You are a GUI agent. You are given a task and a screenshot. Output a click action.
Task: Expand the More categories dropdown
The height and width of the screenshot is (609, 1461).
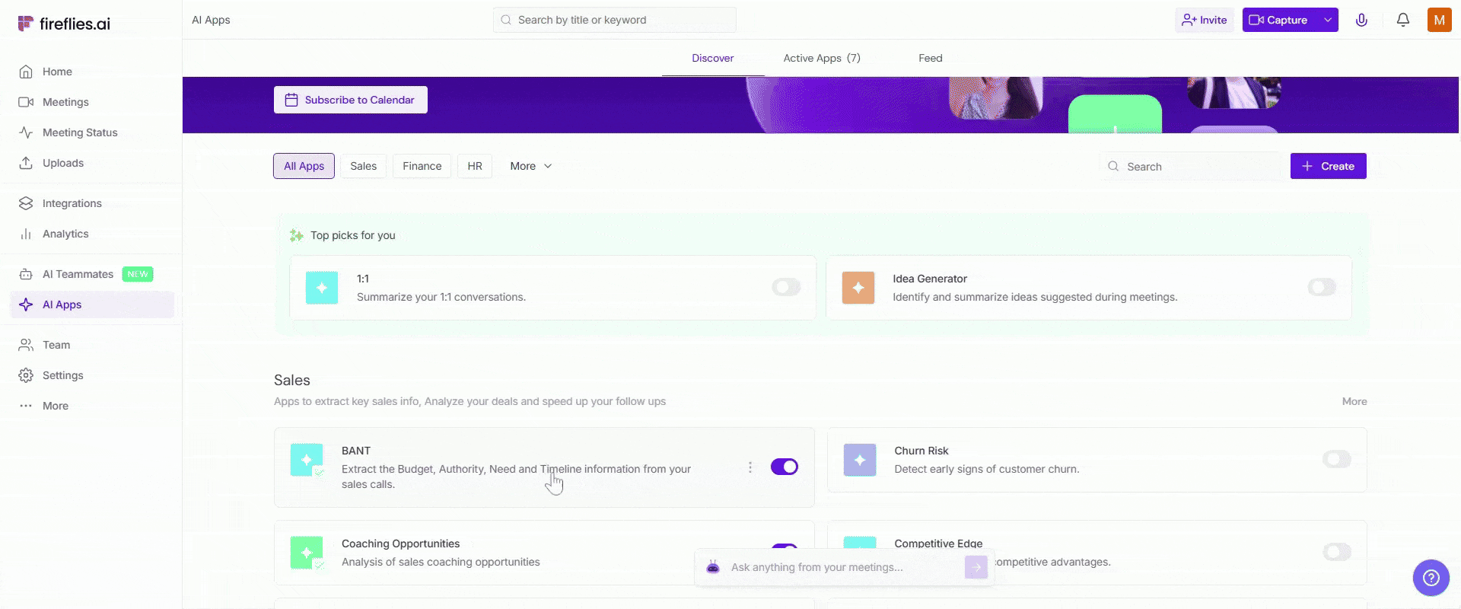(x=531, y=166)
